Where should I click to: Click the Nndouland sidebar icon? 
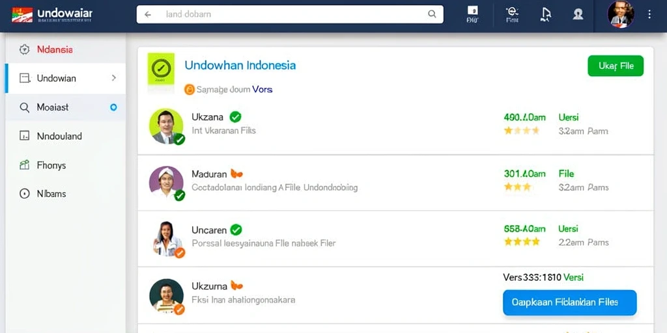click(25, 136)
